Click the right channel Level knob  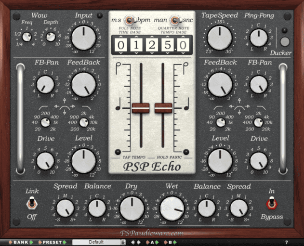tap(220, 161)
